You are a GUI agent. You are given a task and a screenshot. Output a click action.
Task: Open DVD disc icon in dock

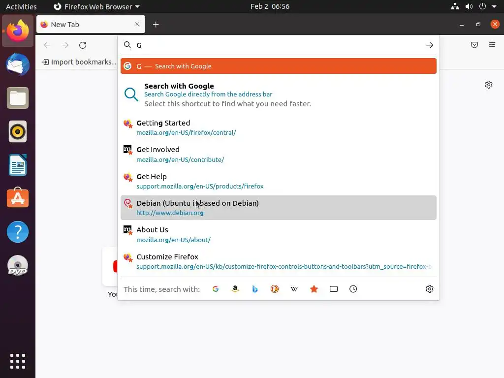click(18, 265)
